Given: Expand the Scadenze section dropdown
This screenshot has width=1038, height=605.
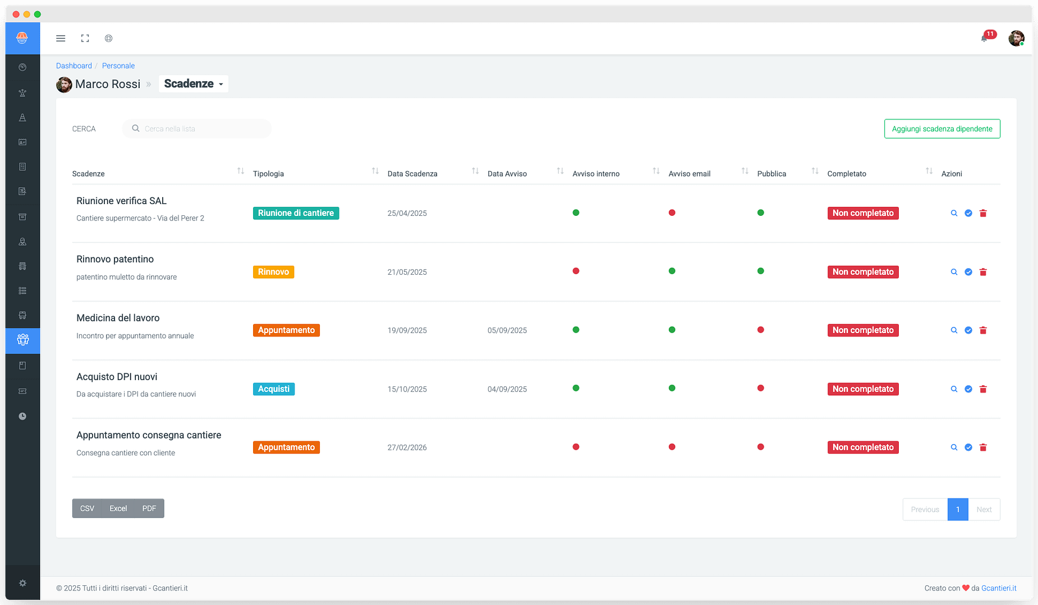Looking at the screenshot, I should [x=194, y=84].
